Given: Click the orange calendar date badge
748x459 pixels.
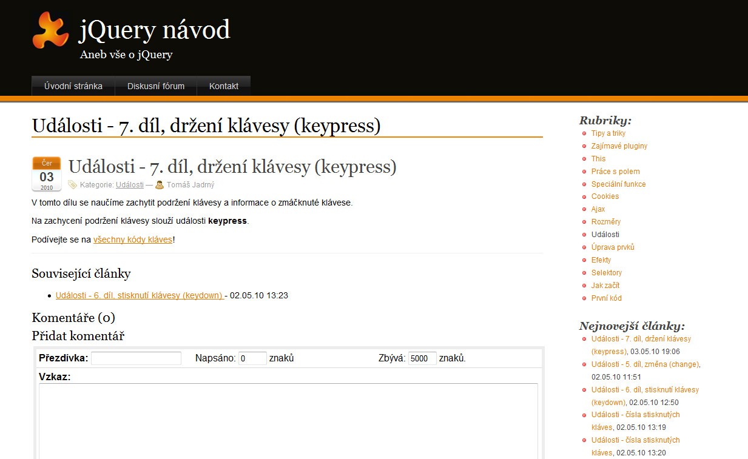Looking at the screenshot, I should tap(47, 174).
